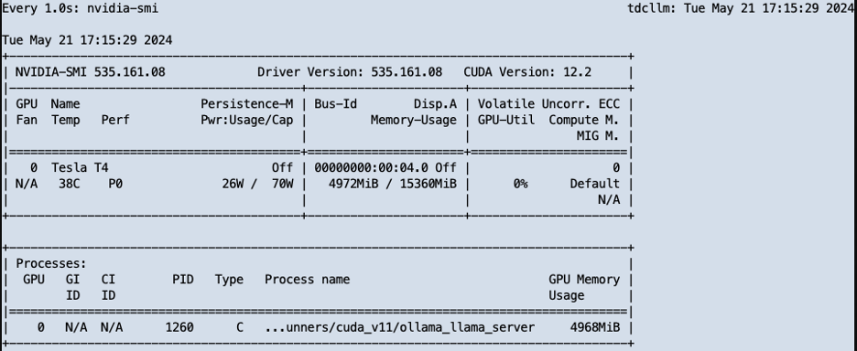Click the Processes: section label
Image resolution: width=857 pixels, height=351 pixels.
pyautogui.click(x=51, y=263)
